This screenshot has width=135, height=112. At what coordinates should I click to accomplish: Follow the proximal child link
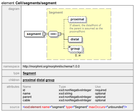[29, 80]
